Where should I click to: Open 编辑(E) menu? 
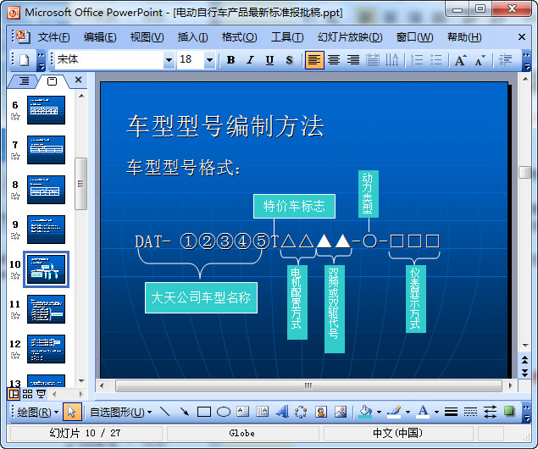coord(100,37)
